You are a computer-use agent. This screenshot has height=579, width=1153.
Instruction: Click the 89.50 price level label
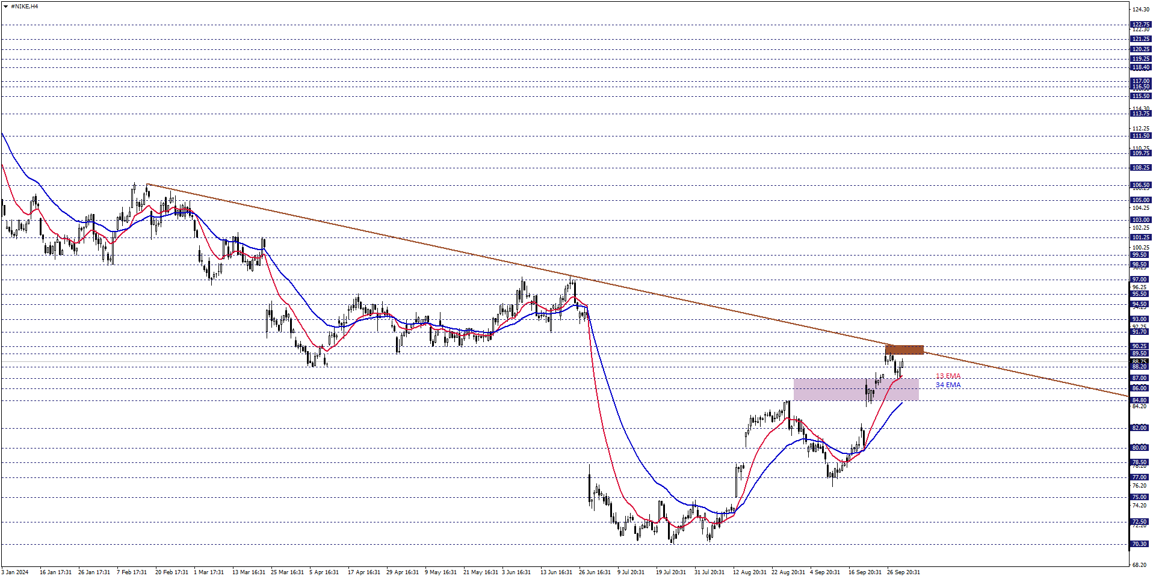1140,354
